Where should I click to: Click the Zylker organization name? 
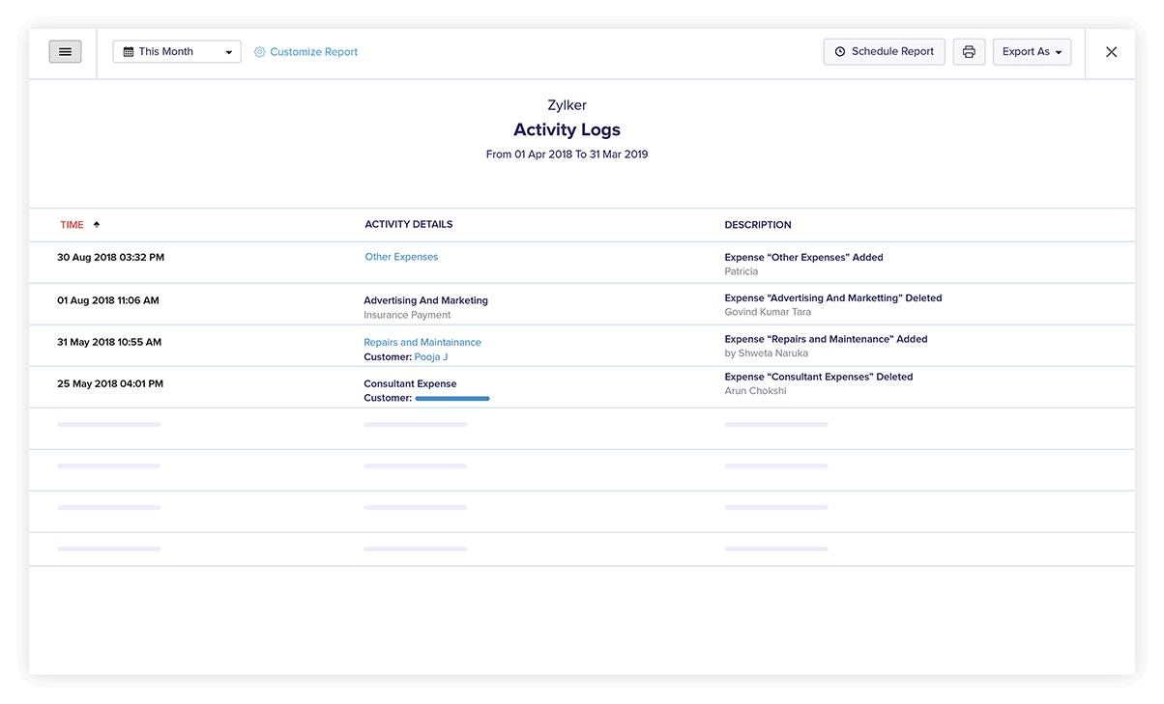[x=567, y=105]
